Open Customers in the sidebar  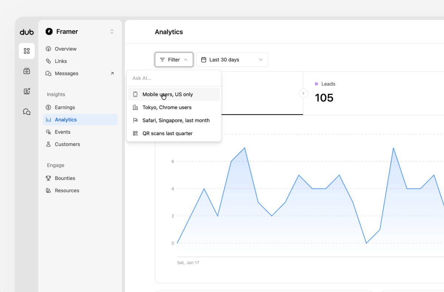80,144
